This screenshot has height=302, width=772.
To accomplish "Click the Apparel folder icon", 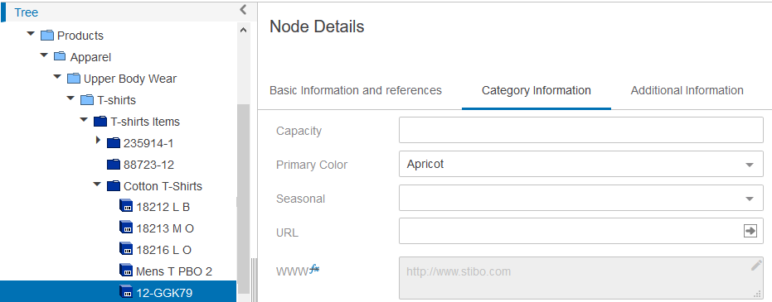I will [60, 56].
